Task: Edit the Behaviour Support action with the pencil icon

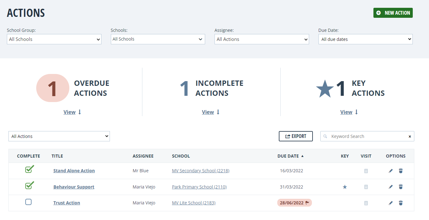Action: click(x=390, y=187)
